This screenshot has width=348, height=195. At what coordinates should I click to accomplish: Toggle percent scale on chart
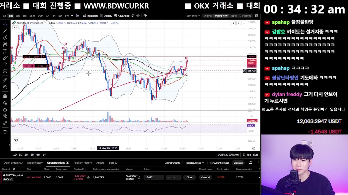244,155
